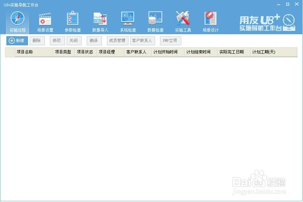Sort by 计划工期(天) column header

pyautogui.click(x=274, y=52)
